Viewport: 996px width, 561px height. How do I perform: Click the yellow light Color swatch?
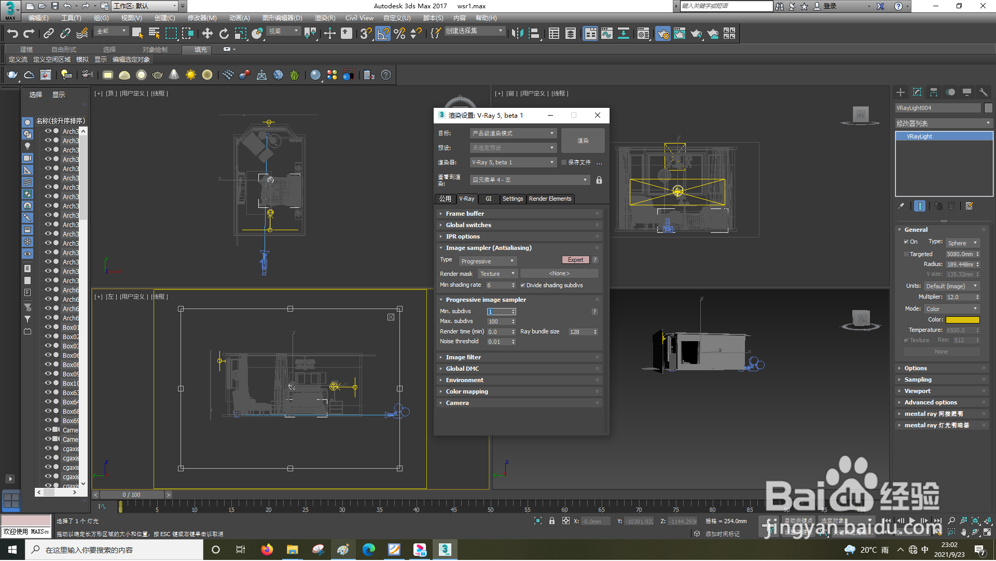point(962,320)
